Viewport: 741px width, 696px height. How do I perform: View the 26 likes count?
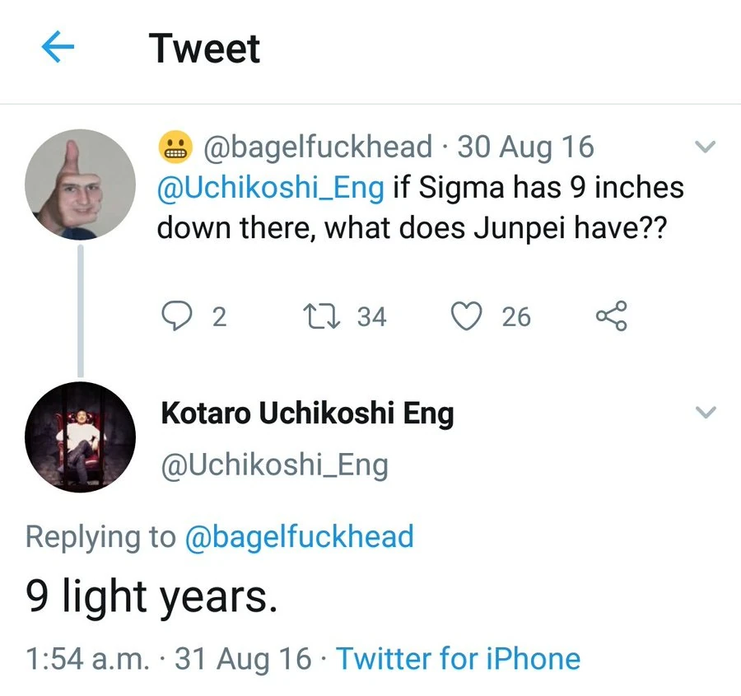click(516, 317)
